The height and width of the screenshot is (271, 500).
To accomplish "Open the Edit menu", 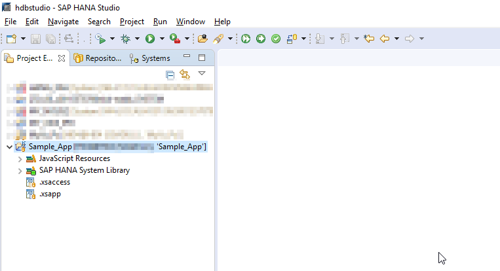I will pyautogui.click(x=32, y=22).
